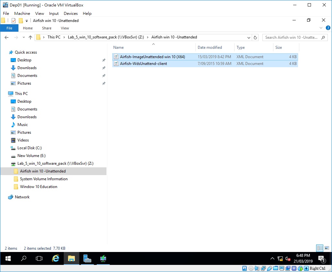Show hidden tray icons chevron
Image resolution: width=332 pixels, height=272 pixels.
(272, 258)
